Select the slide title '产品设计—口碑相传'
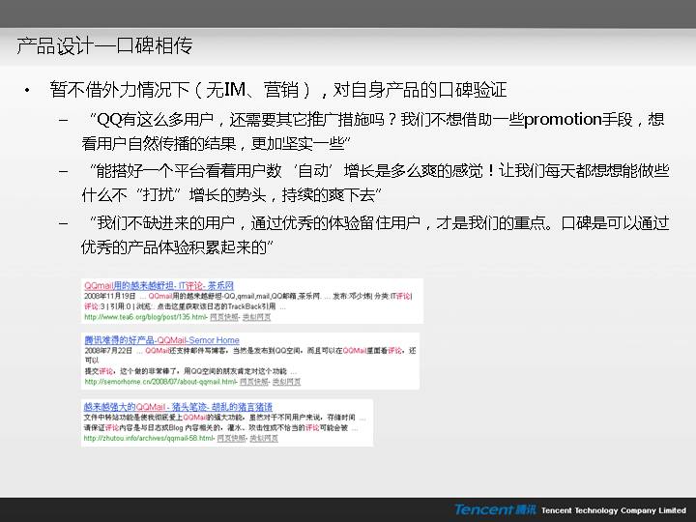Viewport: 696px width, 522px height. tap(104, 45)
